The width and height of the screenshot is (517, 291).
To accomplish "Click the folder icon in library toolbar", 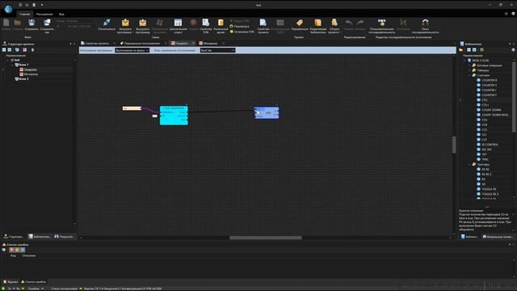I will (x=461, y=50).
